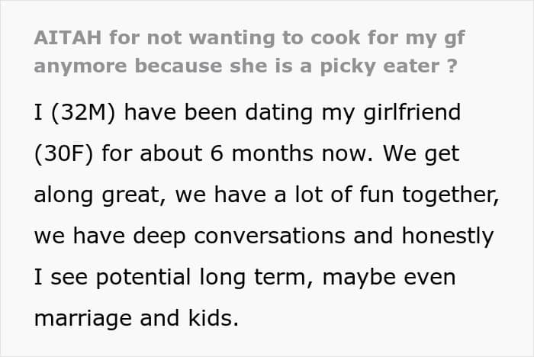
Task: Click the words "along great"
Action: pyautogui.click(x=97, y=195)
